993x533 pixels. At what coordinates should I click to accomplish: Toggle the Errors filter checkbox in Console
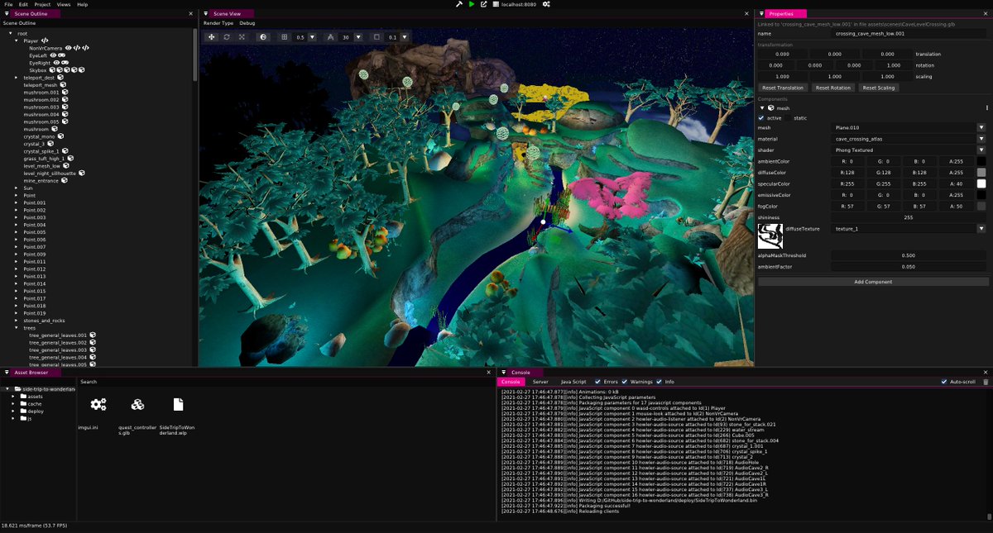coord(598,382)
